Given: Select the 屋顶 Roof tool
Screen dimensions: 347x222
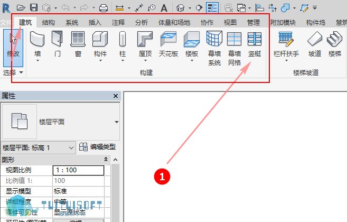Looking at the screenshot, I should coord(145,47).
